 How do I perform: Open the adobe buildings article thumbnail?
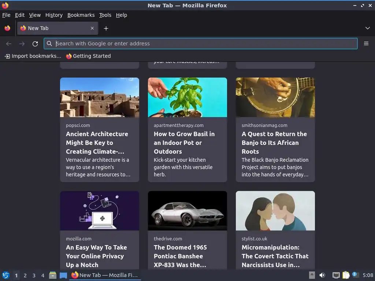100,97
